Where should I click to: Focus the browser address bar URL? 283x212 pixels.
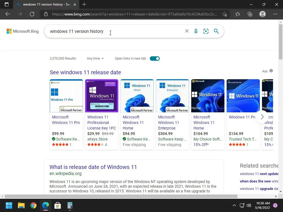[135, 14]
